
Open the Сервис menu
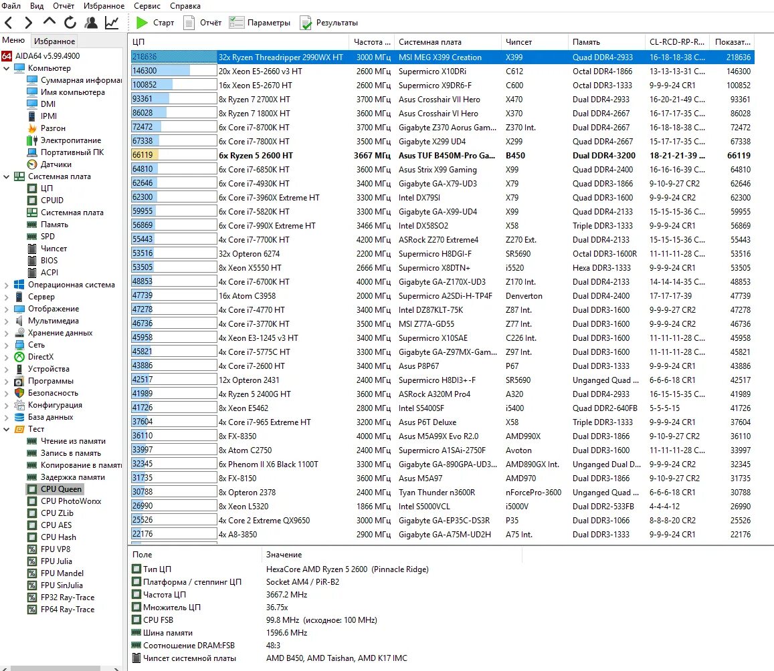pos(147,6)
